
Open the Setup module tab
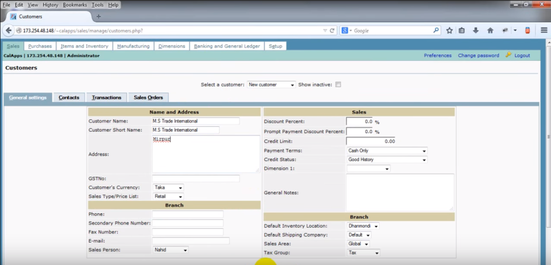point(275,46)
